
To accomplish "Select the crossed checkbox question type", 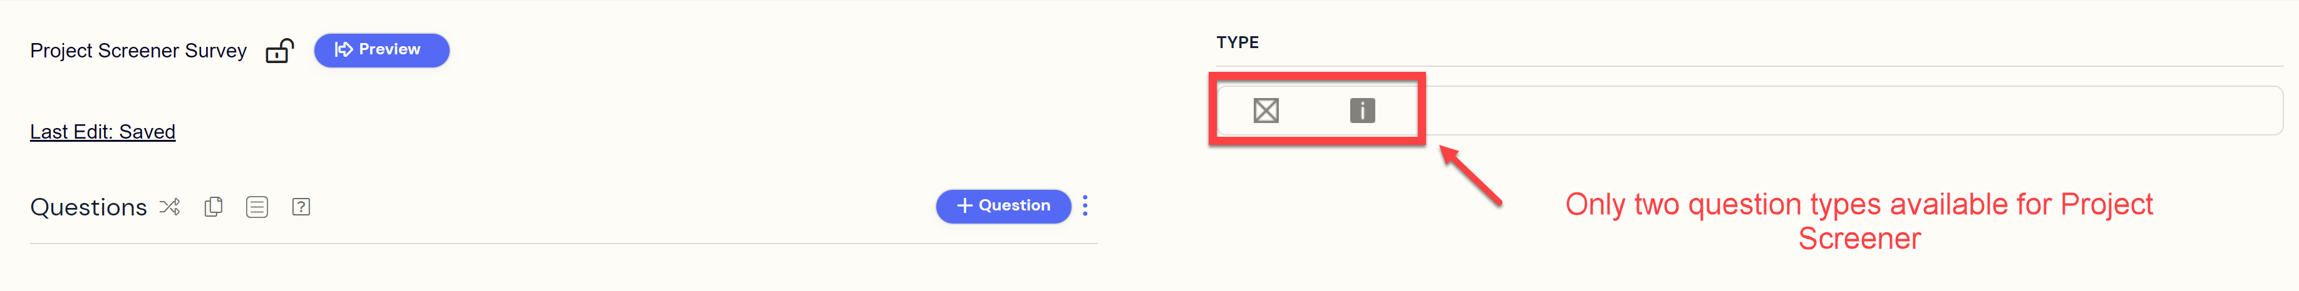I will 1266,111.
